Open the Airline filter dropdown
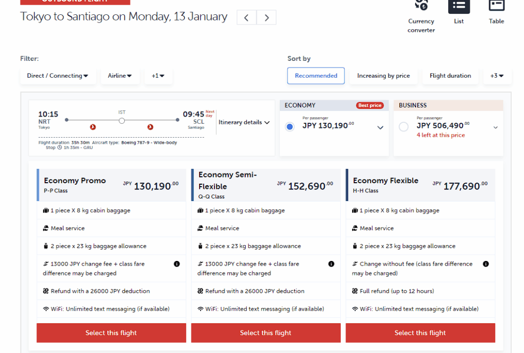 pyautogui.click(x=120, y=76)
